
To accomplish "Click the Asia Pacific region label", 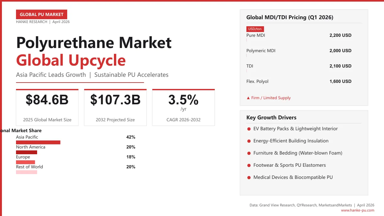I will tap(27, 137).
